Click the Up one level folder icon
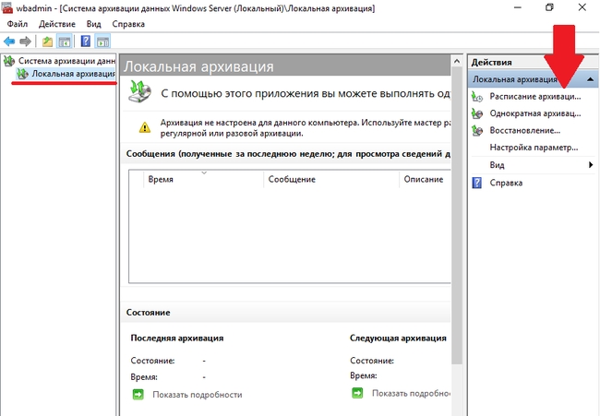 [47, 42]
